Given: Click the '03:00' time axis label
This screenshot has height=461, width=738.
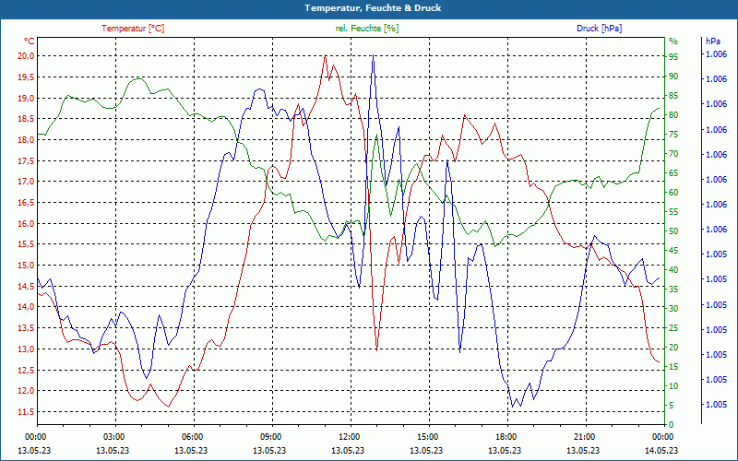Looking at the screenshot, I should 114,436.
